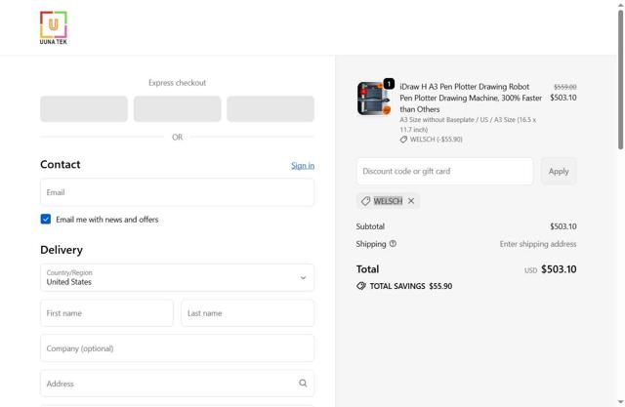Screen dimensions: 625x407
Task: Uncheck Email me with news and offers
Action: coord(46,220)
